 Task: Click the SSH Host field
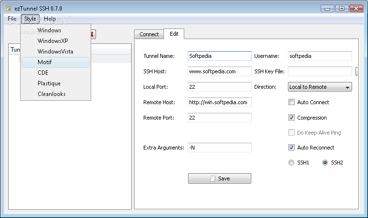tap(219, 71)
